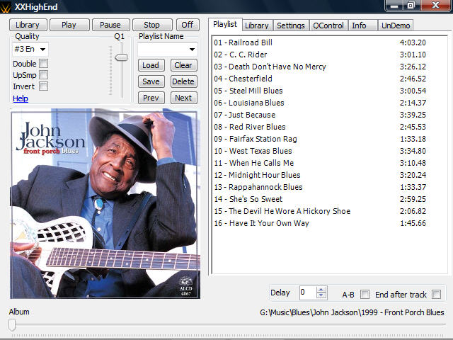This screenshot has height=340, width=453.
Task: Start playback with the Play button
Action: [69, 25]
